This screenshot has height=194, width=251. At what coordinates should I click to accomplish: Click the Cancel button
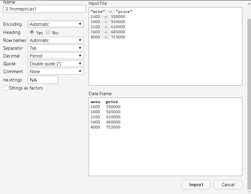point(228,184)
